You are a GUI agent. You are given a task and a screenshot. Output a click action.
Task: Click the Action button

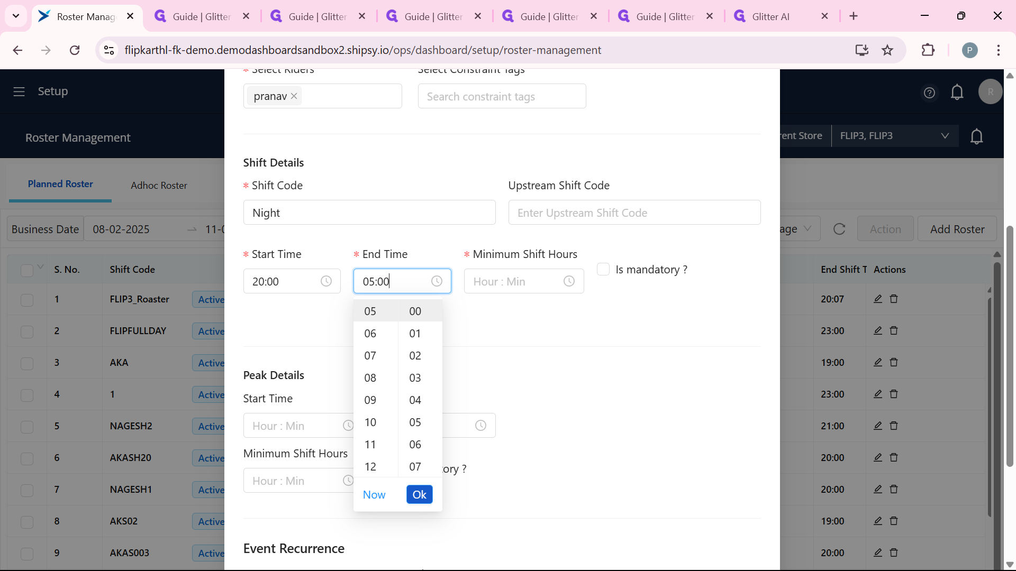coord(885,229)
